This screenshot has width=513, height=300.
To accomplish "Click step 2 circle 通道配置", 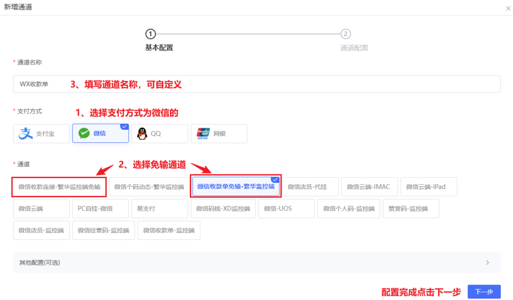I will pyautogui.click(x=346, y=34).
